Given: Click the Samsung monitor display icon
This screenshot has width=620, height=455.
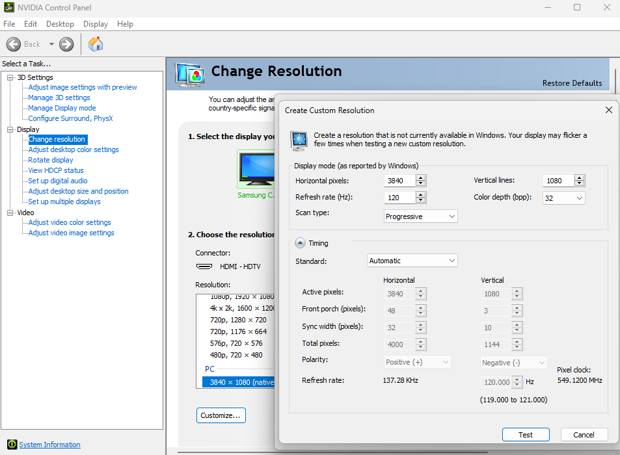Looking at the screenshot, I should click(256, 170).
